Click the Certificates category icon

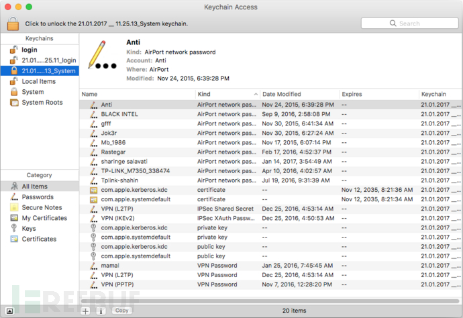click(x=14, y=239)
